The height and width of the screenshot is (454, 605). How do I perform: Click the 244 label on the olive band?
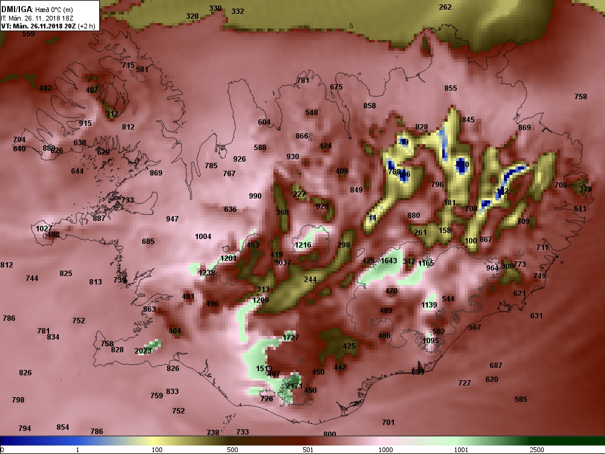pyautogui.click(x=310, y=280)
